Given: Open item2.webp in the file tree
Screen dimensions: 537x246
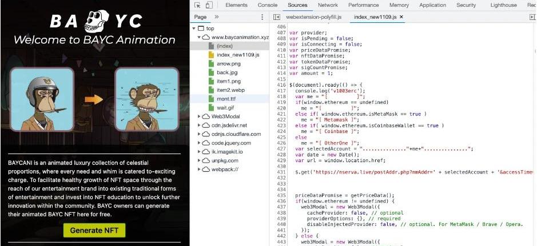Looking at the screenshot, I should 230,90.
